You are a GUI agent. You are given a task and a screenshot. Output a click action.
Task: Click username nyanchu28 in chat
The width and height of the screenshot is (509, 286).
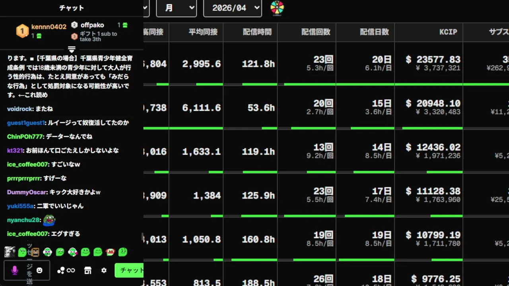click(23, 220)
